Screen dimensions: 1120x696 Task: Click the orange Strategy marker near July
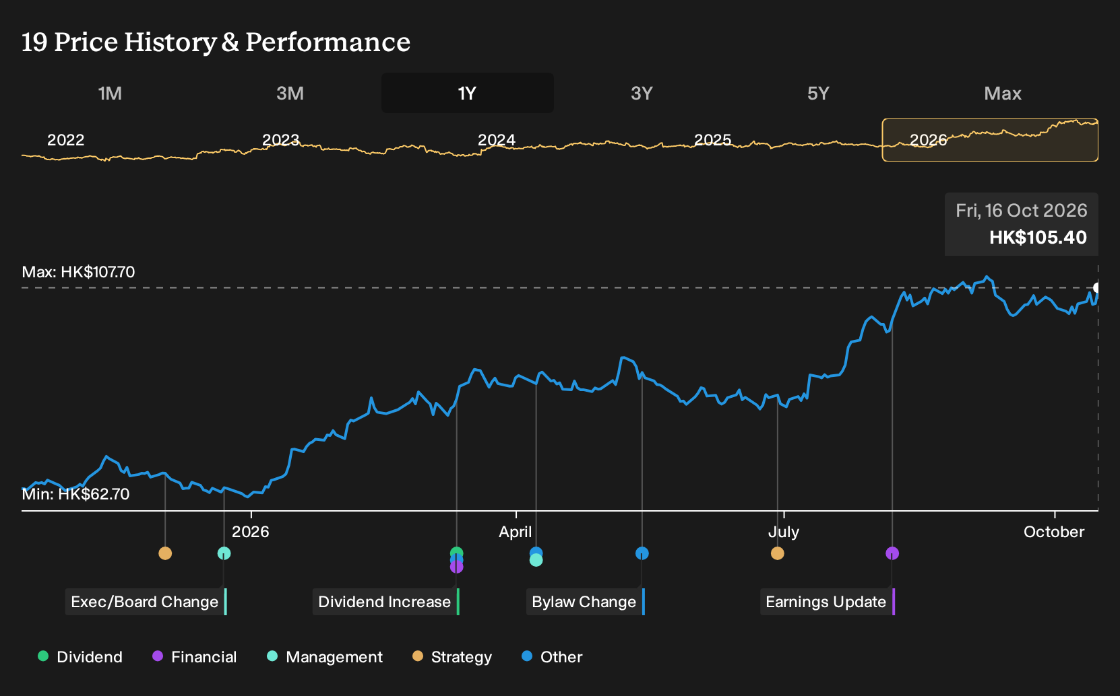click(x=778, y=553)
